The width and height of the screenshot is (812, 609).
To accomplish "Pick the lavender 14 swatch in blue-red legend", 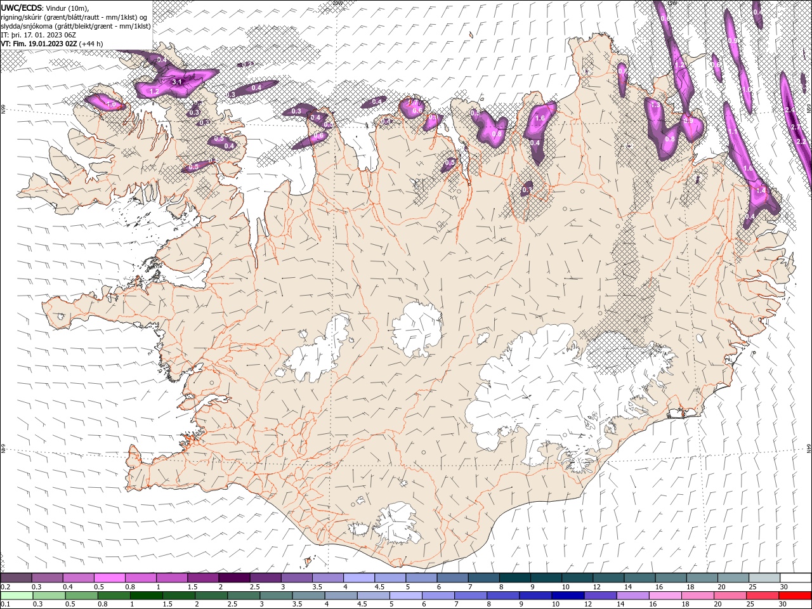I will pos(632,595).
